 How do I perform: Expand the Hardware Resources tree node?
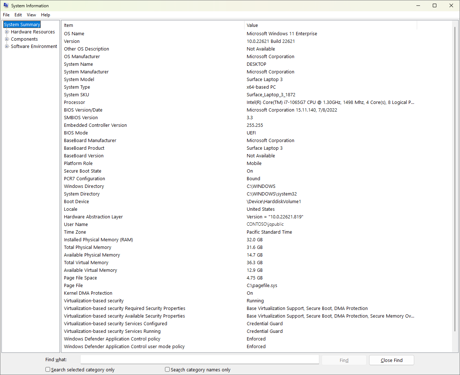7,32
